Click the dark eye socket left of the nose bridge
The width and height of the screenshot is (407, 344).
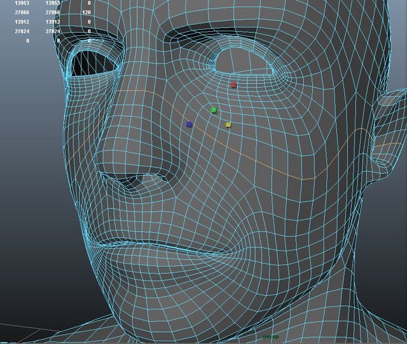pyautogui.click(x=91, y=64)
